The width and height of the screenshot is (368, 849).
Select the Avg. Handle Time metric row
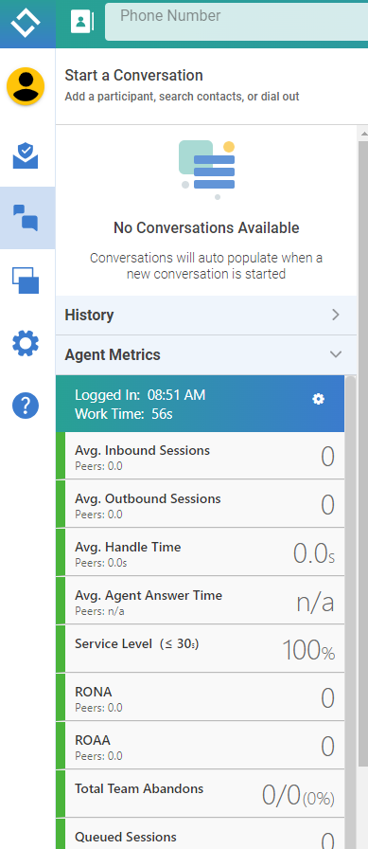click(x=200, y=552)
